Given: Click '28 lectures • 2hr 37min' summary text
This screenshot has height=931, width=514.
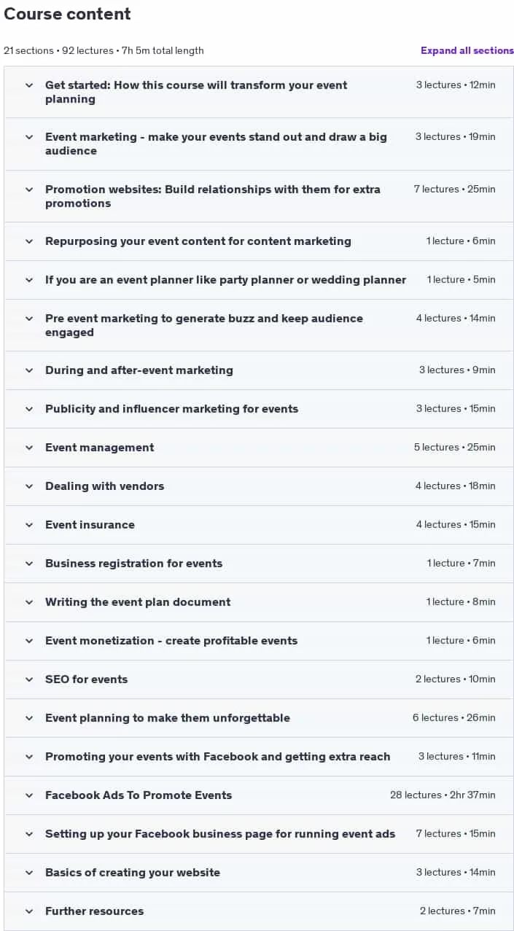Looking at the screenshot, I should point(443,795).
